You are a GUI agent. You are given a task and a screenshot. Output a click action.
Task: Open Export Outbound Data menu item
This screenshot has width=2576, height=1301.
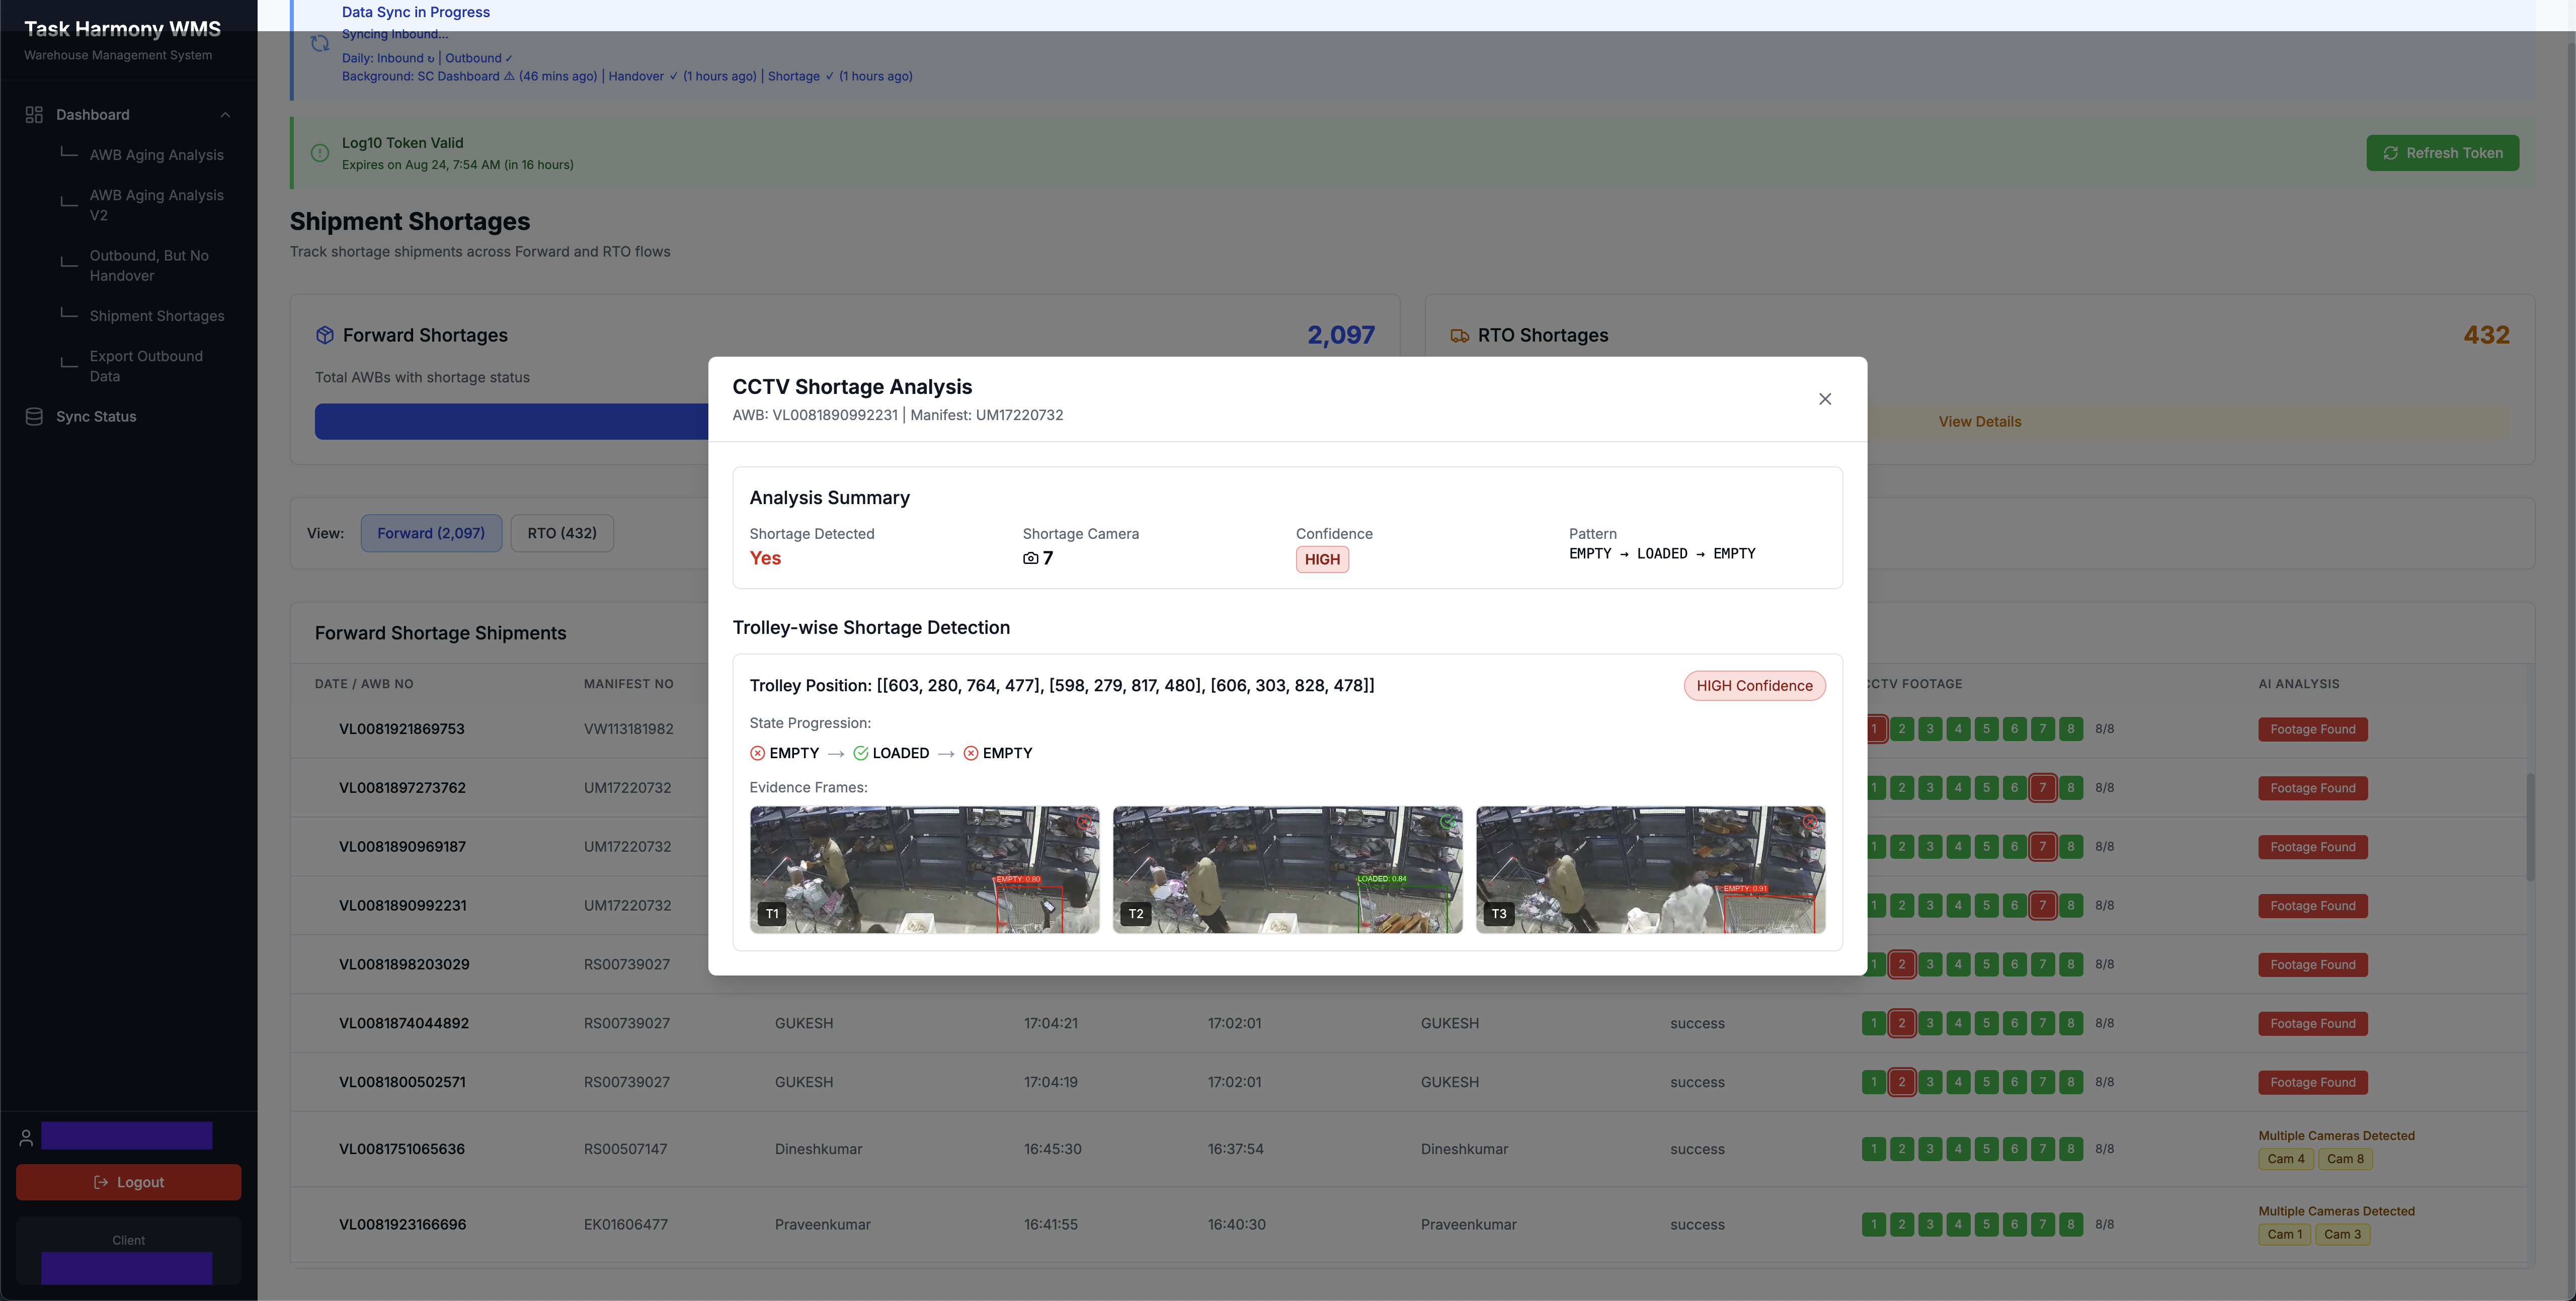point(146,366)
